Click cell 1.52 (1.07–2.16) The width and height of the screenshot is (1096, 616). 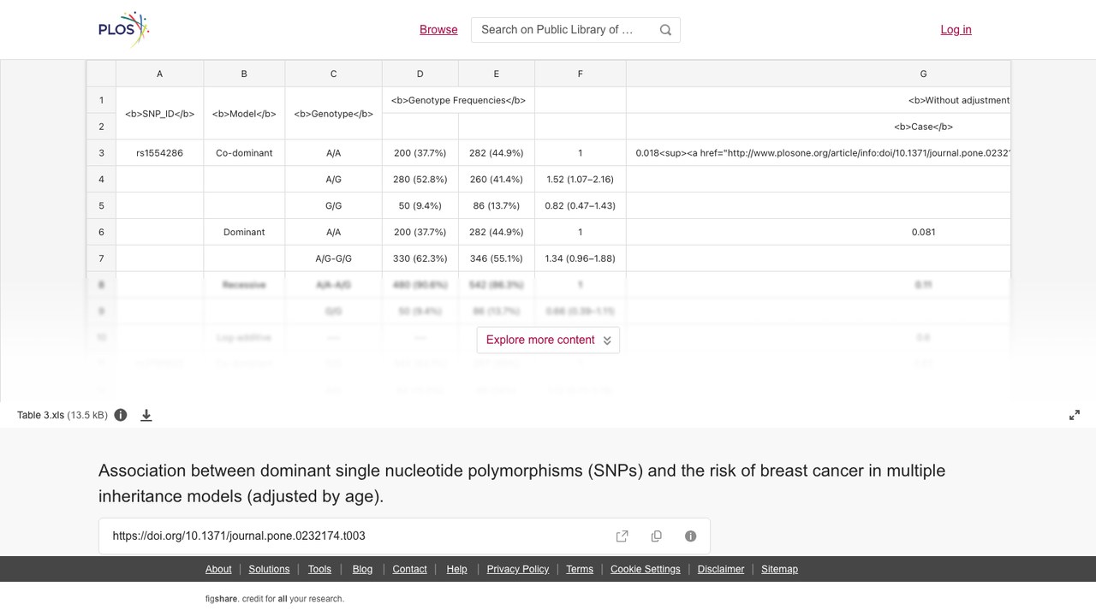pos(581,180)
